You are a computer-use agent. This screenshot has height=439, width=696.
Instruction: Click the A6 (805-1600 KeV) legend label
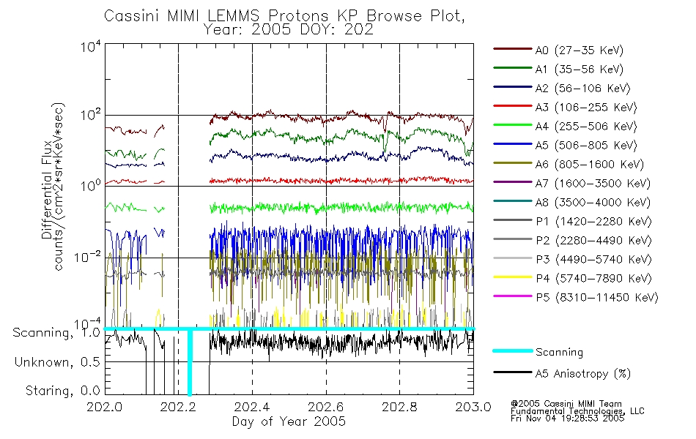click(x=590, y=165)
